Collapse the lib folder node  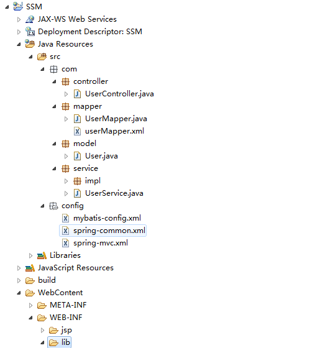pyautogui.click(x=42, y=342)
